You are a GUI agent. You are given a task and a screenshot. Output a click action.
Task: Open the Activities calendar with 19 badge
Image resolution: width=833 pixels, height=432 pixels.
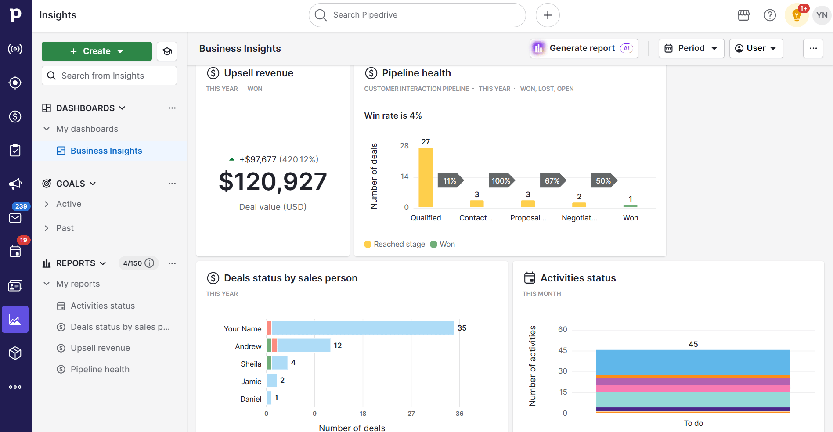[15, 252]
